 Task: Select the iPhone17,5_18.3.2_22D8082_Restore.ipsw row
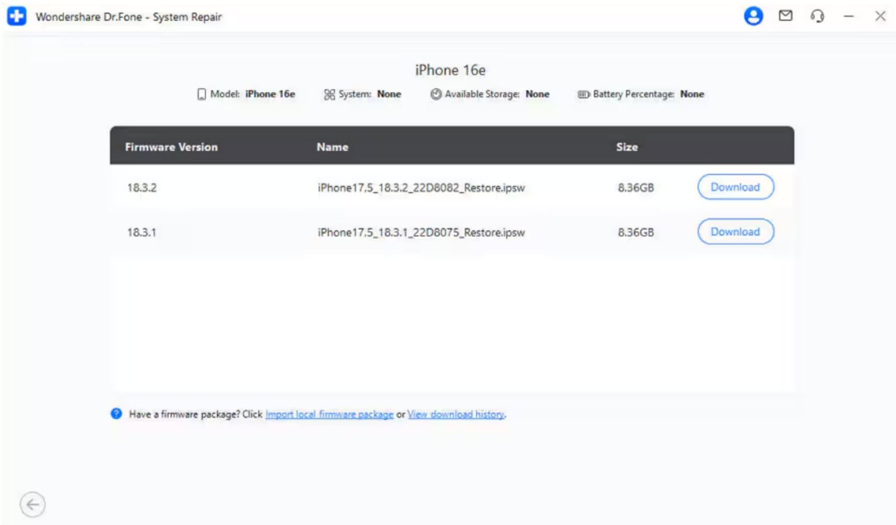[421, 188]
